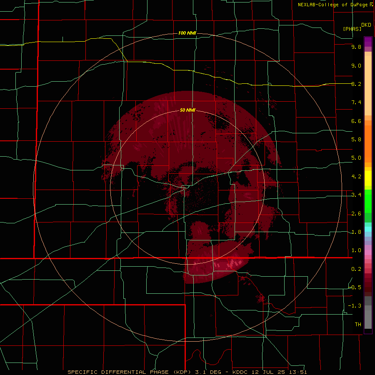
Task: Click the radar site at the center of range rings
Action: click(x=187, y=187)
